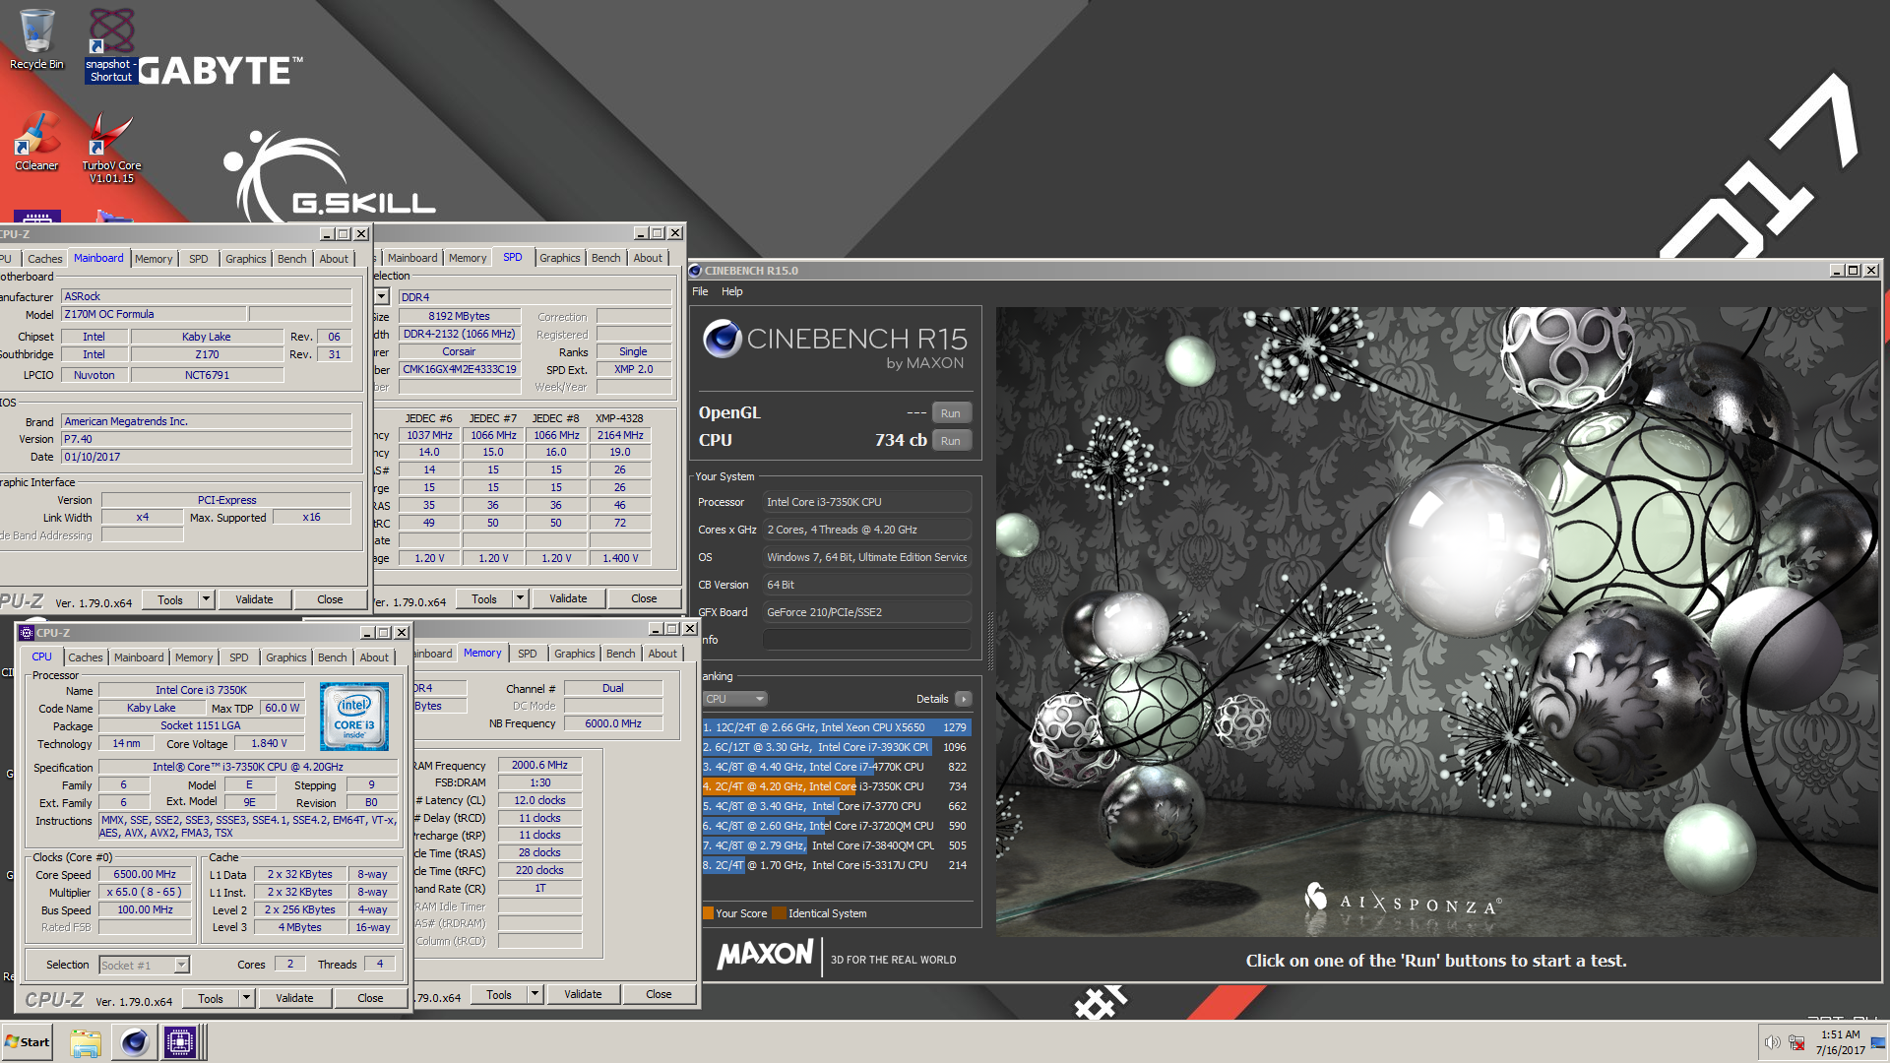Select the Mainboard tab in CPU-Z CPU window

[x=139, y=657]
